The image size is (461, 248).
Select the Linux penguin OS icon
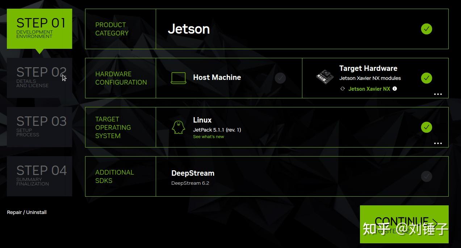click(179, 127)
